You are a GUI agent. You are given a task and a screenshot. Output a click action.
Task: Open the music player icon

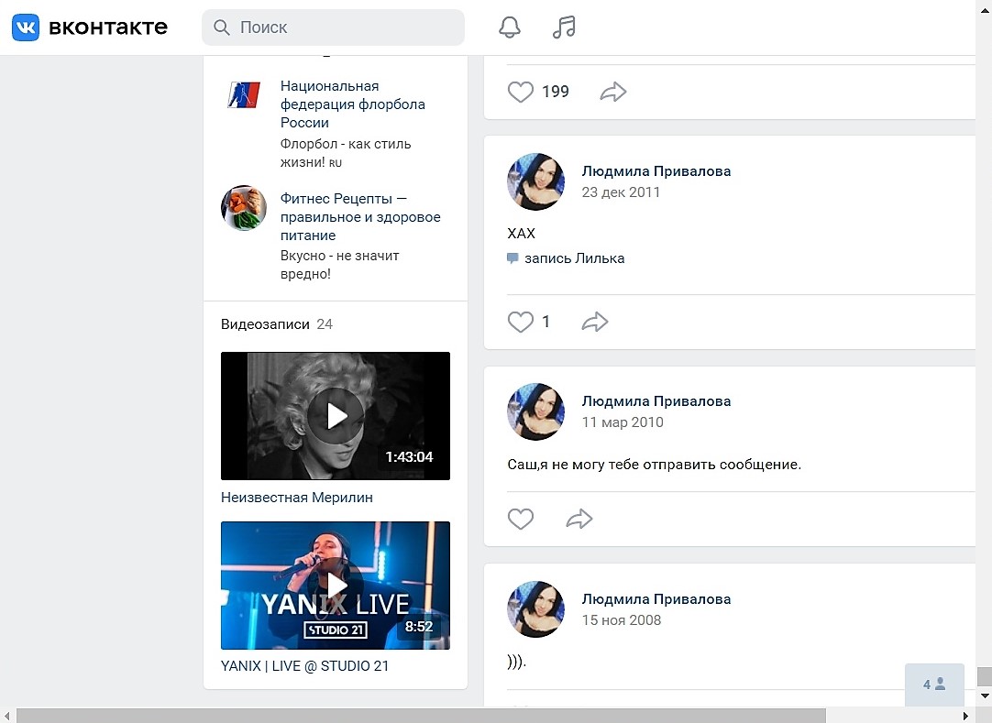coord(564,27)
